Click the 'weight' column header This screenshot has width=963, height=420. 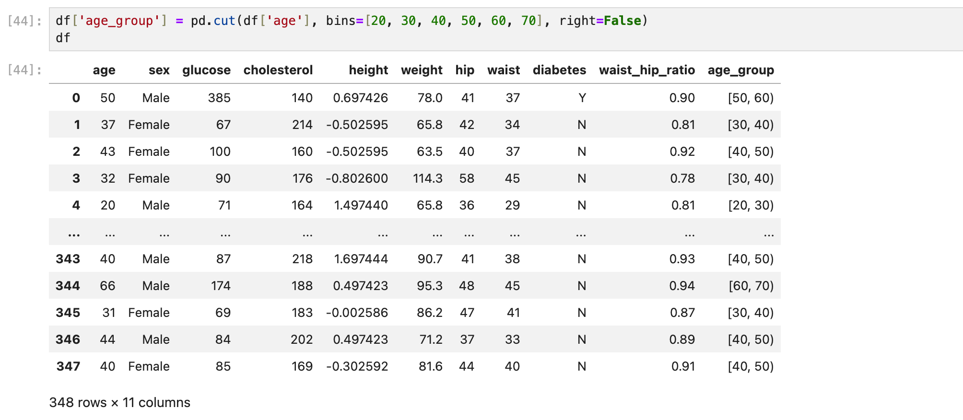point(422,70)
